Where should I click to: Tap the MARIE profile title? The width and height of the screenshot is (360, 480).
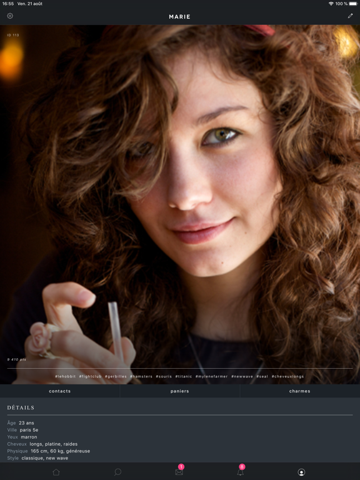pos(180,16)
